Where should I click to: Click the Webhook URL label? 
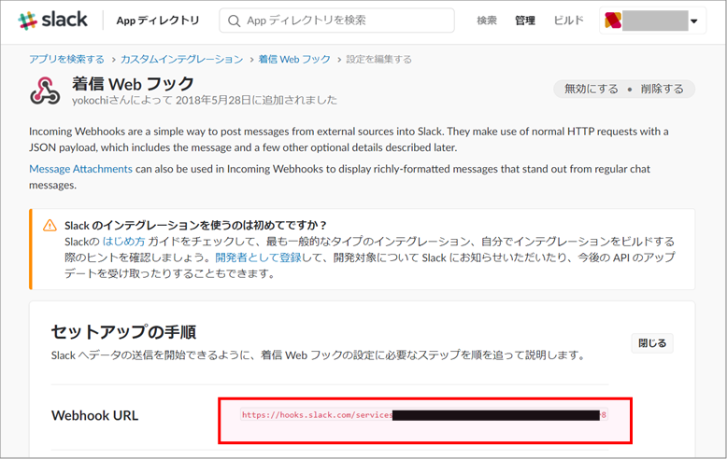pyautogui.click(x=94, y=415)
